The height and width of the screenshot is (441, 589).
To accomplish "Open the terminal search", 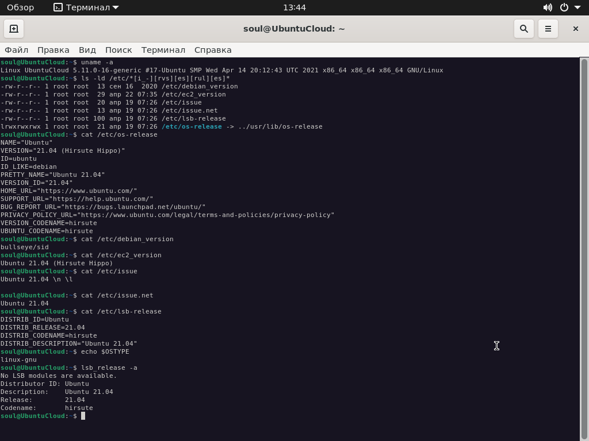I will tap(523, 29).
